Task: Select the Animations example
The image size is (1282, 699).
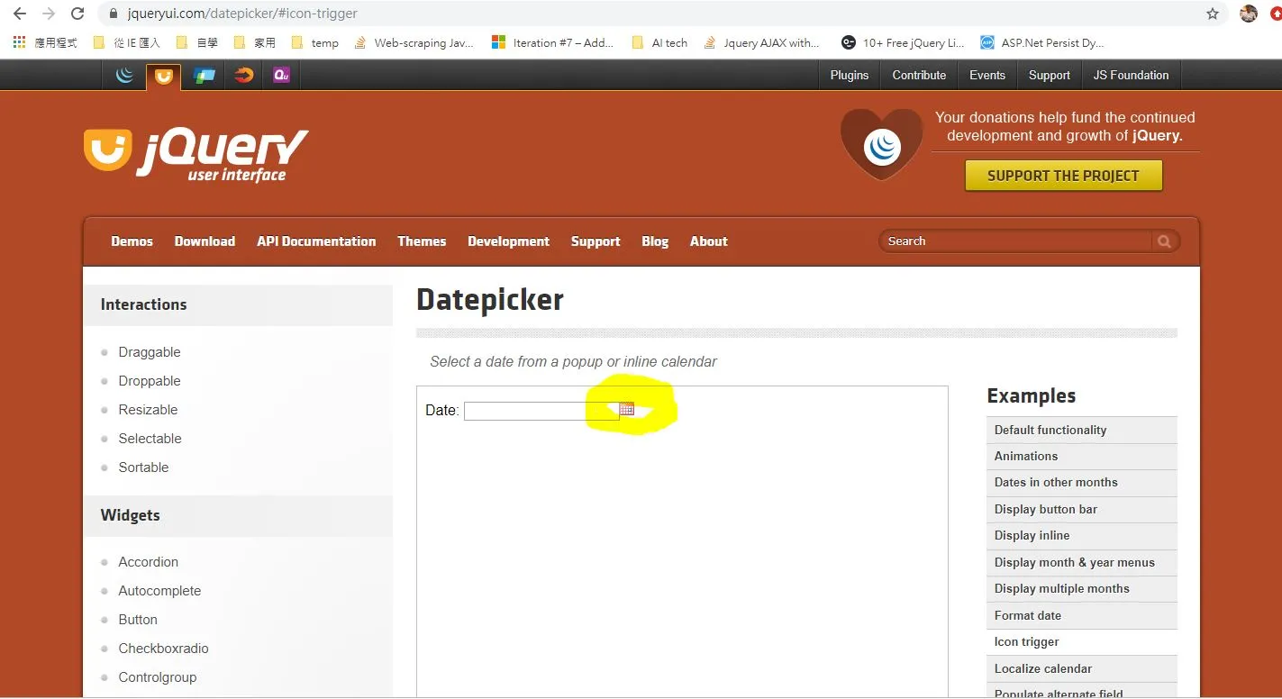Action: [1082, 457]
